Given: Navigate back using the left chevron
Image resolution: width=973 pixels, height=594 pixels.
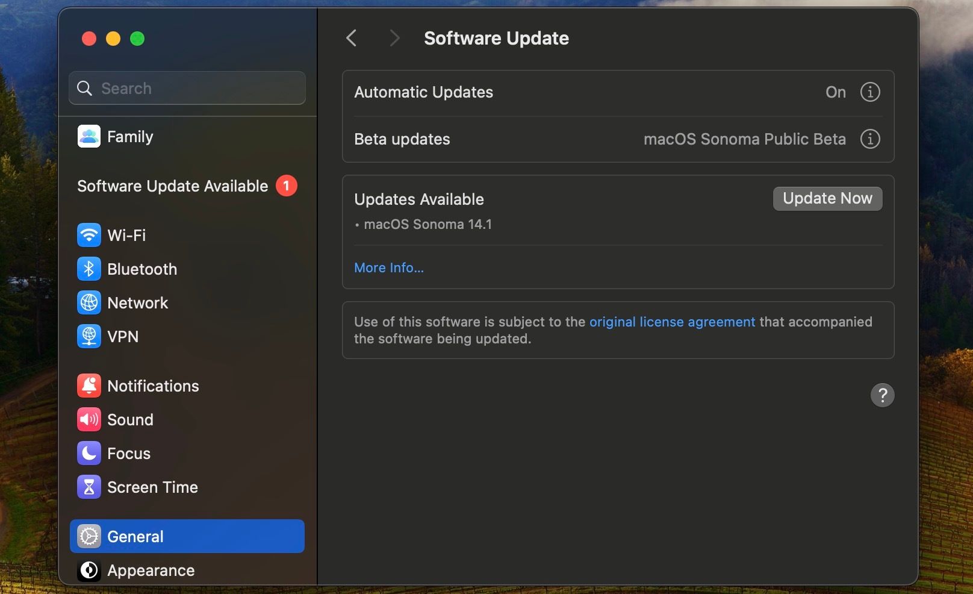Looking at the screenshot, I should 352,37.
